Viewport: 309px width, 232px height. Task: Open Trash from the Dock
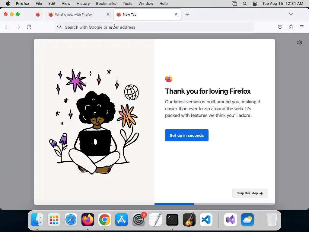[x=272, y=220]
